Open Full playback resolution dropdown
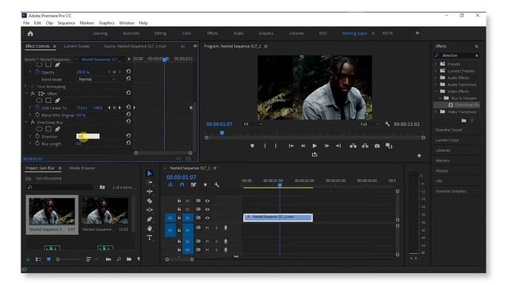Viewport: 507px width, 285px height. (370, 124)
